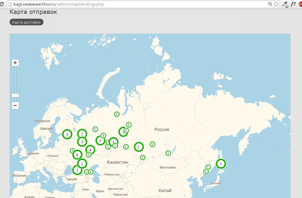Click the map label "Иран"

[x=100, y=191]
